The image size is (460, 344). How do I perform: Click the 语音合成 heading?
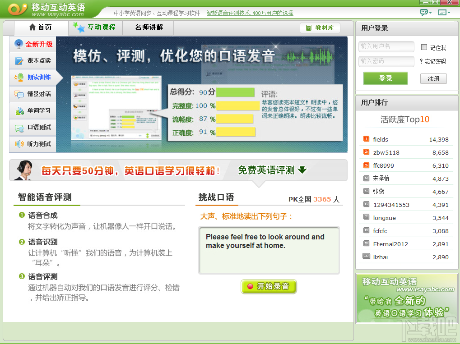pyautogui.click(x=42, y=216)
